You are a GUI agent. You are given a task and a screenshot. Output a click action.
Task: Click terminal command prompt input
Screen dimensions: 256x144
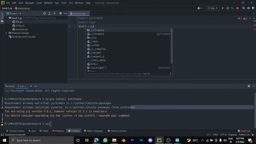[51, 124]
